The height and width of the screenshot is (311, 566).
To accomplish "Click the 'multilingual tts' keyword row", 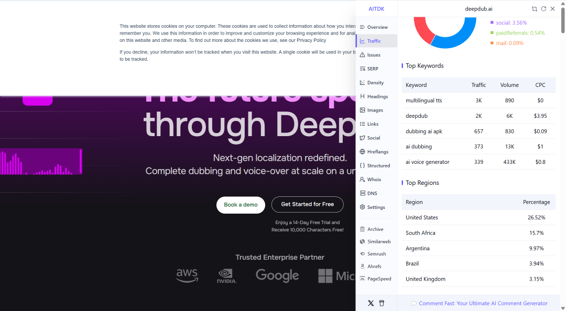I will point(478,101).
